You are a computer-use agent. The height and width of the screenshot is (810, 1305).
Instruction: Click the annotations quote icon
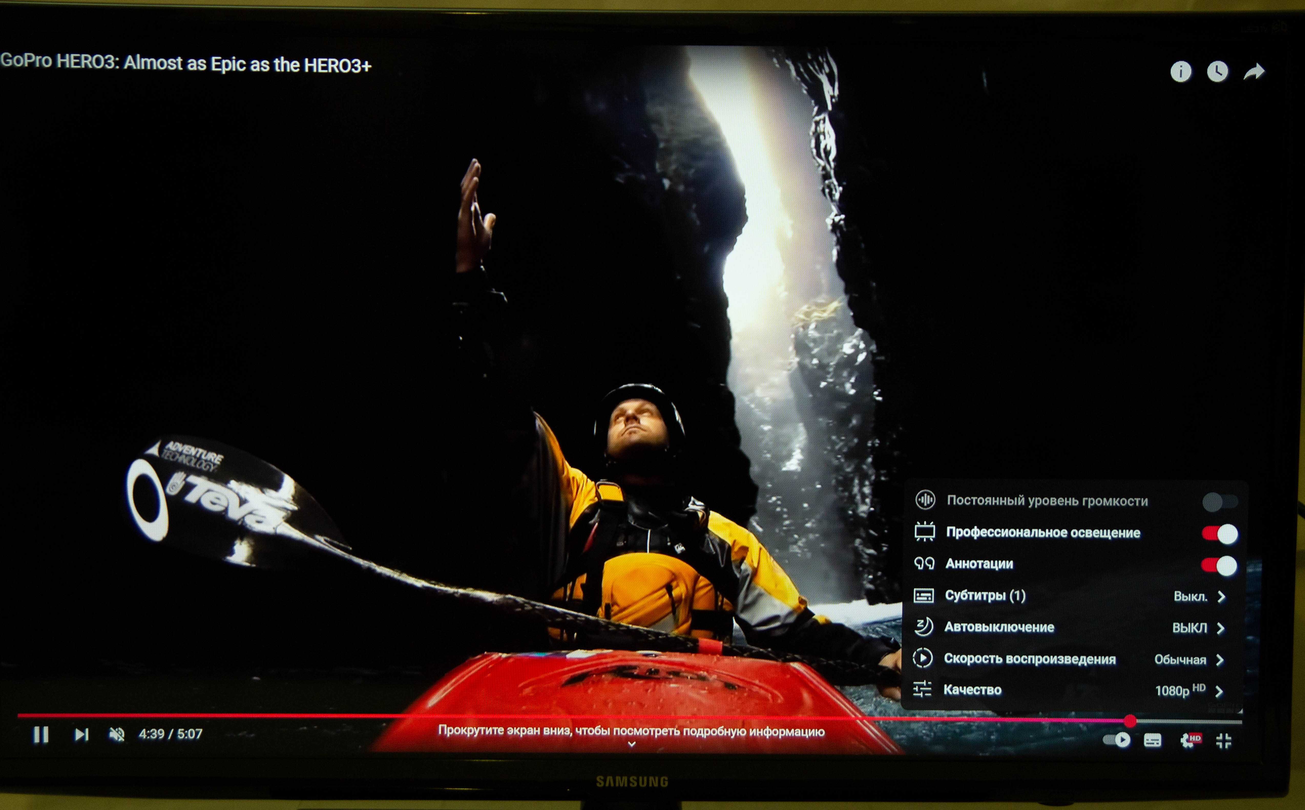click(x=924, y=563)
